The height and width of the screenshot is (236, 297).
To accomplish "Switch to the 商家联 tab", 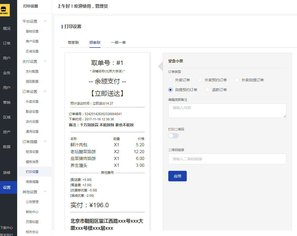I will (73, 43).
